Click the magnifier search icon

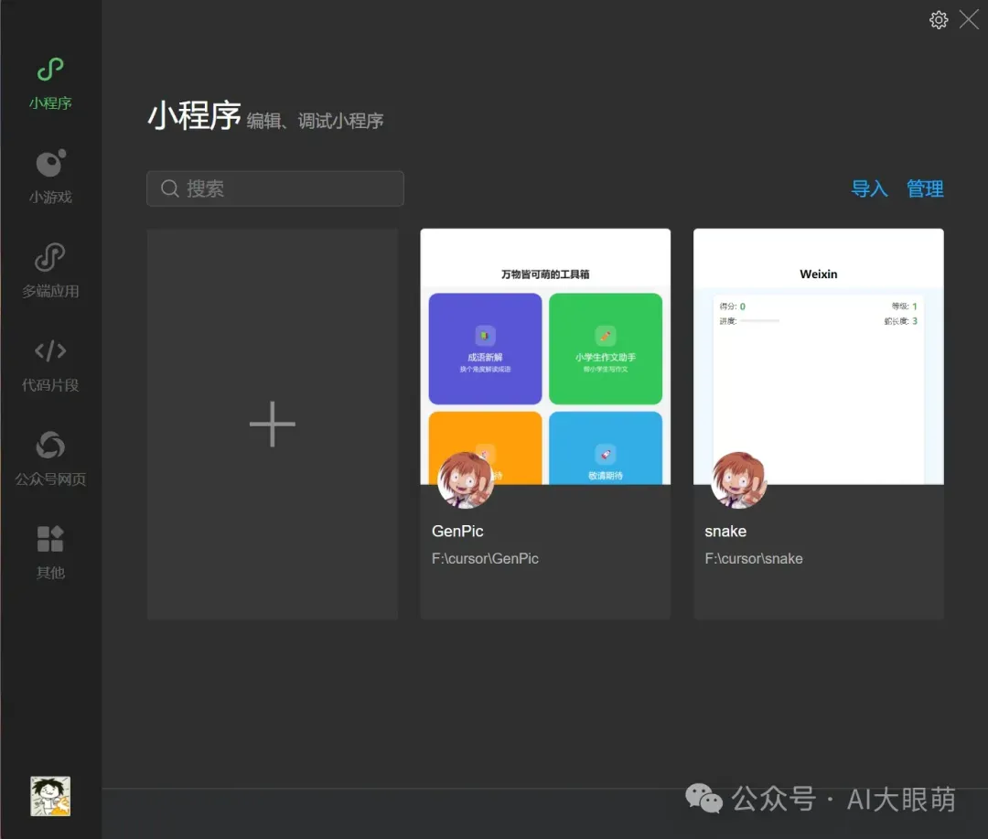(169, 188)
